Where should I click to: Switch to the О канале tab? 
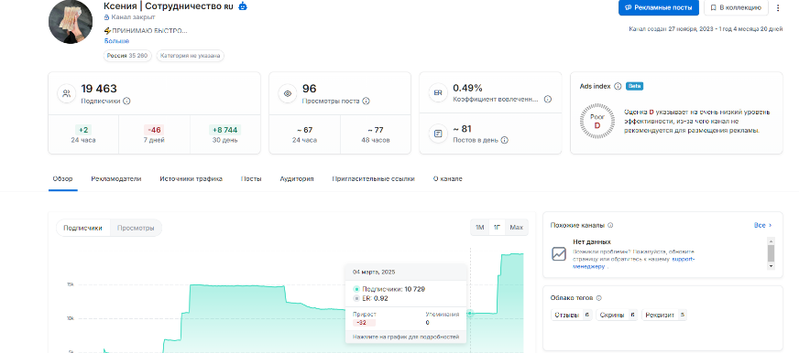pos(448,179)
